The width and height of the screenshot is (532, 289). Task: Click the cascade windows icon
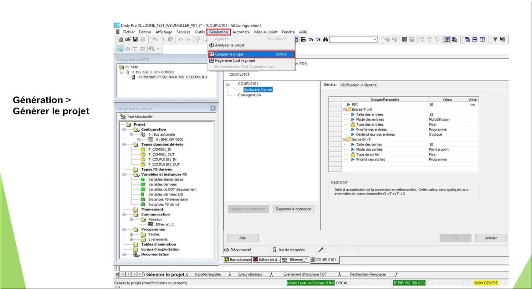point(467,39)
